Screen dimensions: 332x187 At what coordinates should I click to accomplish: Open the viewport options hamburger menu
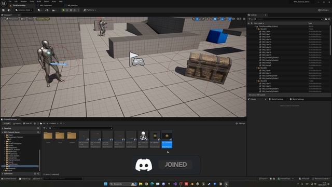coord(3,19)
